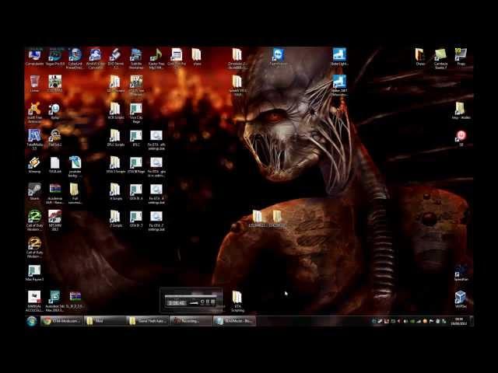Select Fix GTA .4 settings.bat file
498x373 pixels.
point(156,193)
